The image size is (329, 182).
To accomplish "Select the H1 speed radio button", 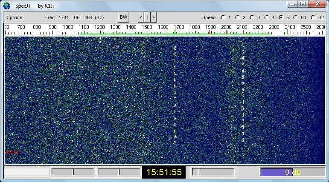I will pyautogui.click(x=296, y=17).
